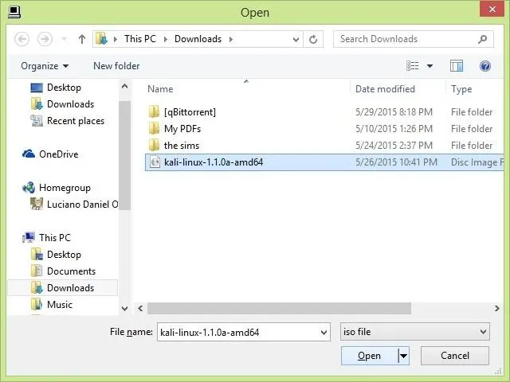The image size is (510, 382).
Task: Click the Downloads folder icon in address bar
Action: click(101, 39)
